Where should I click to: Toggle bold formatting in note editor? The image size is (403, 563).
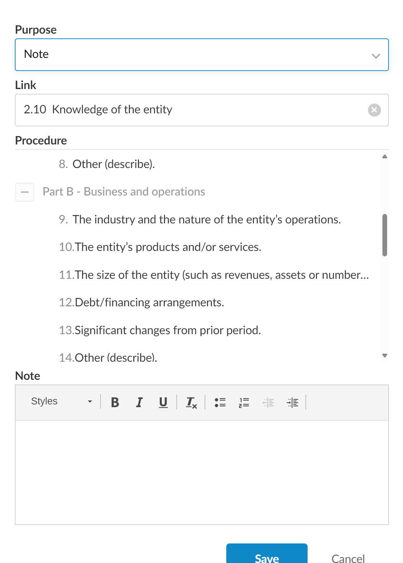click(115, 402)
